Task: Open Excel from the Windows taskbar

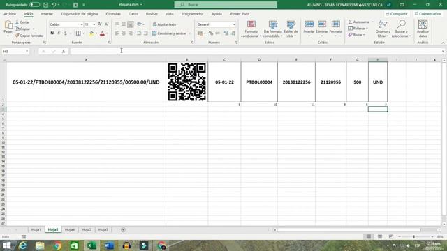Action: pyautogui.click(x=91, y=245)
